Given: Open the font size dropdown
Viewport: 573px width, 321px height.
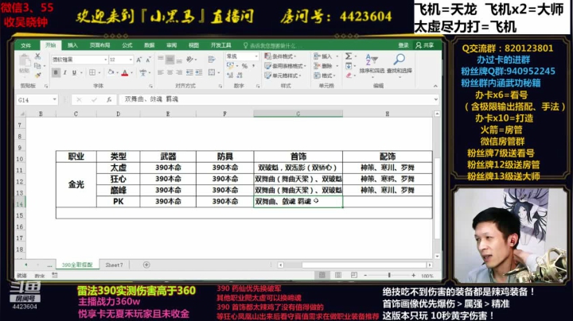Looking at the screenshot, I should tap(131, 60).
